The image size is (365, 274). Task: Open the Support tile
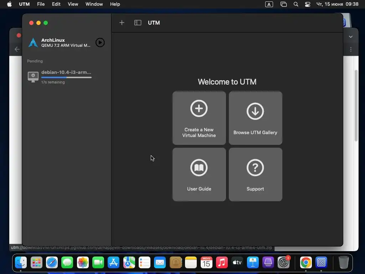click(x=255, y=174)
